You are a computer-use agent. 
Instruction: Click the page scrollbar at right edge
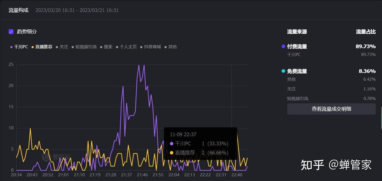point(381,117)
